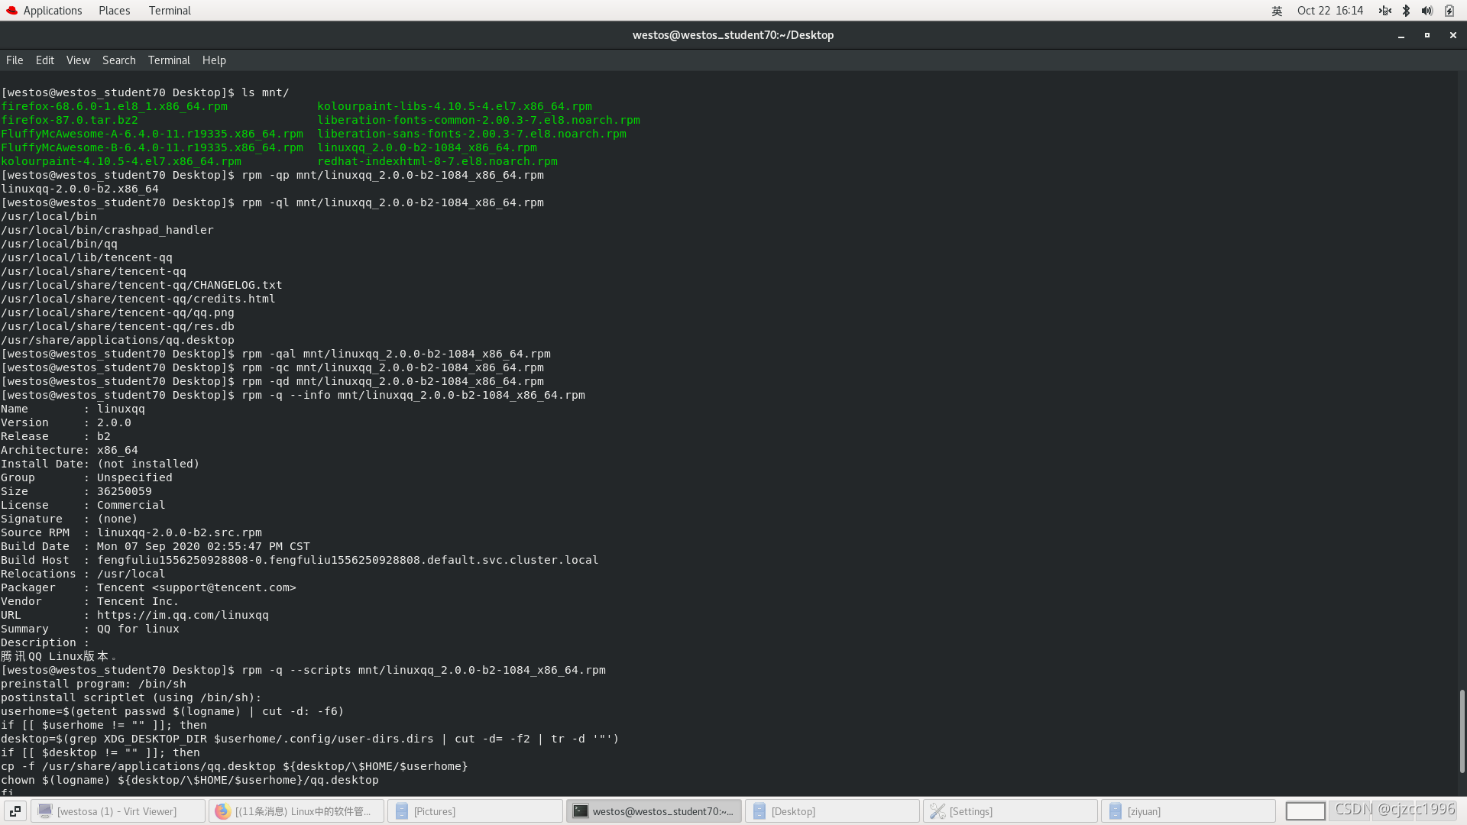Click the network status icon
1467x825 pixels.
[1384, 11]
